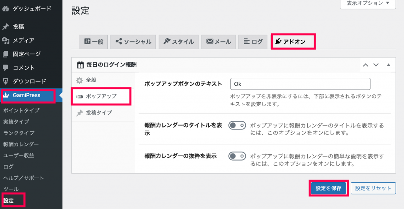Open the ダウンロード download icon
Viewport: 404px width, 209px height.
(6, 81)
